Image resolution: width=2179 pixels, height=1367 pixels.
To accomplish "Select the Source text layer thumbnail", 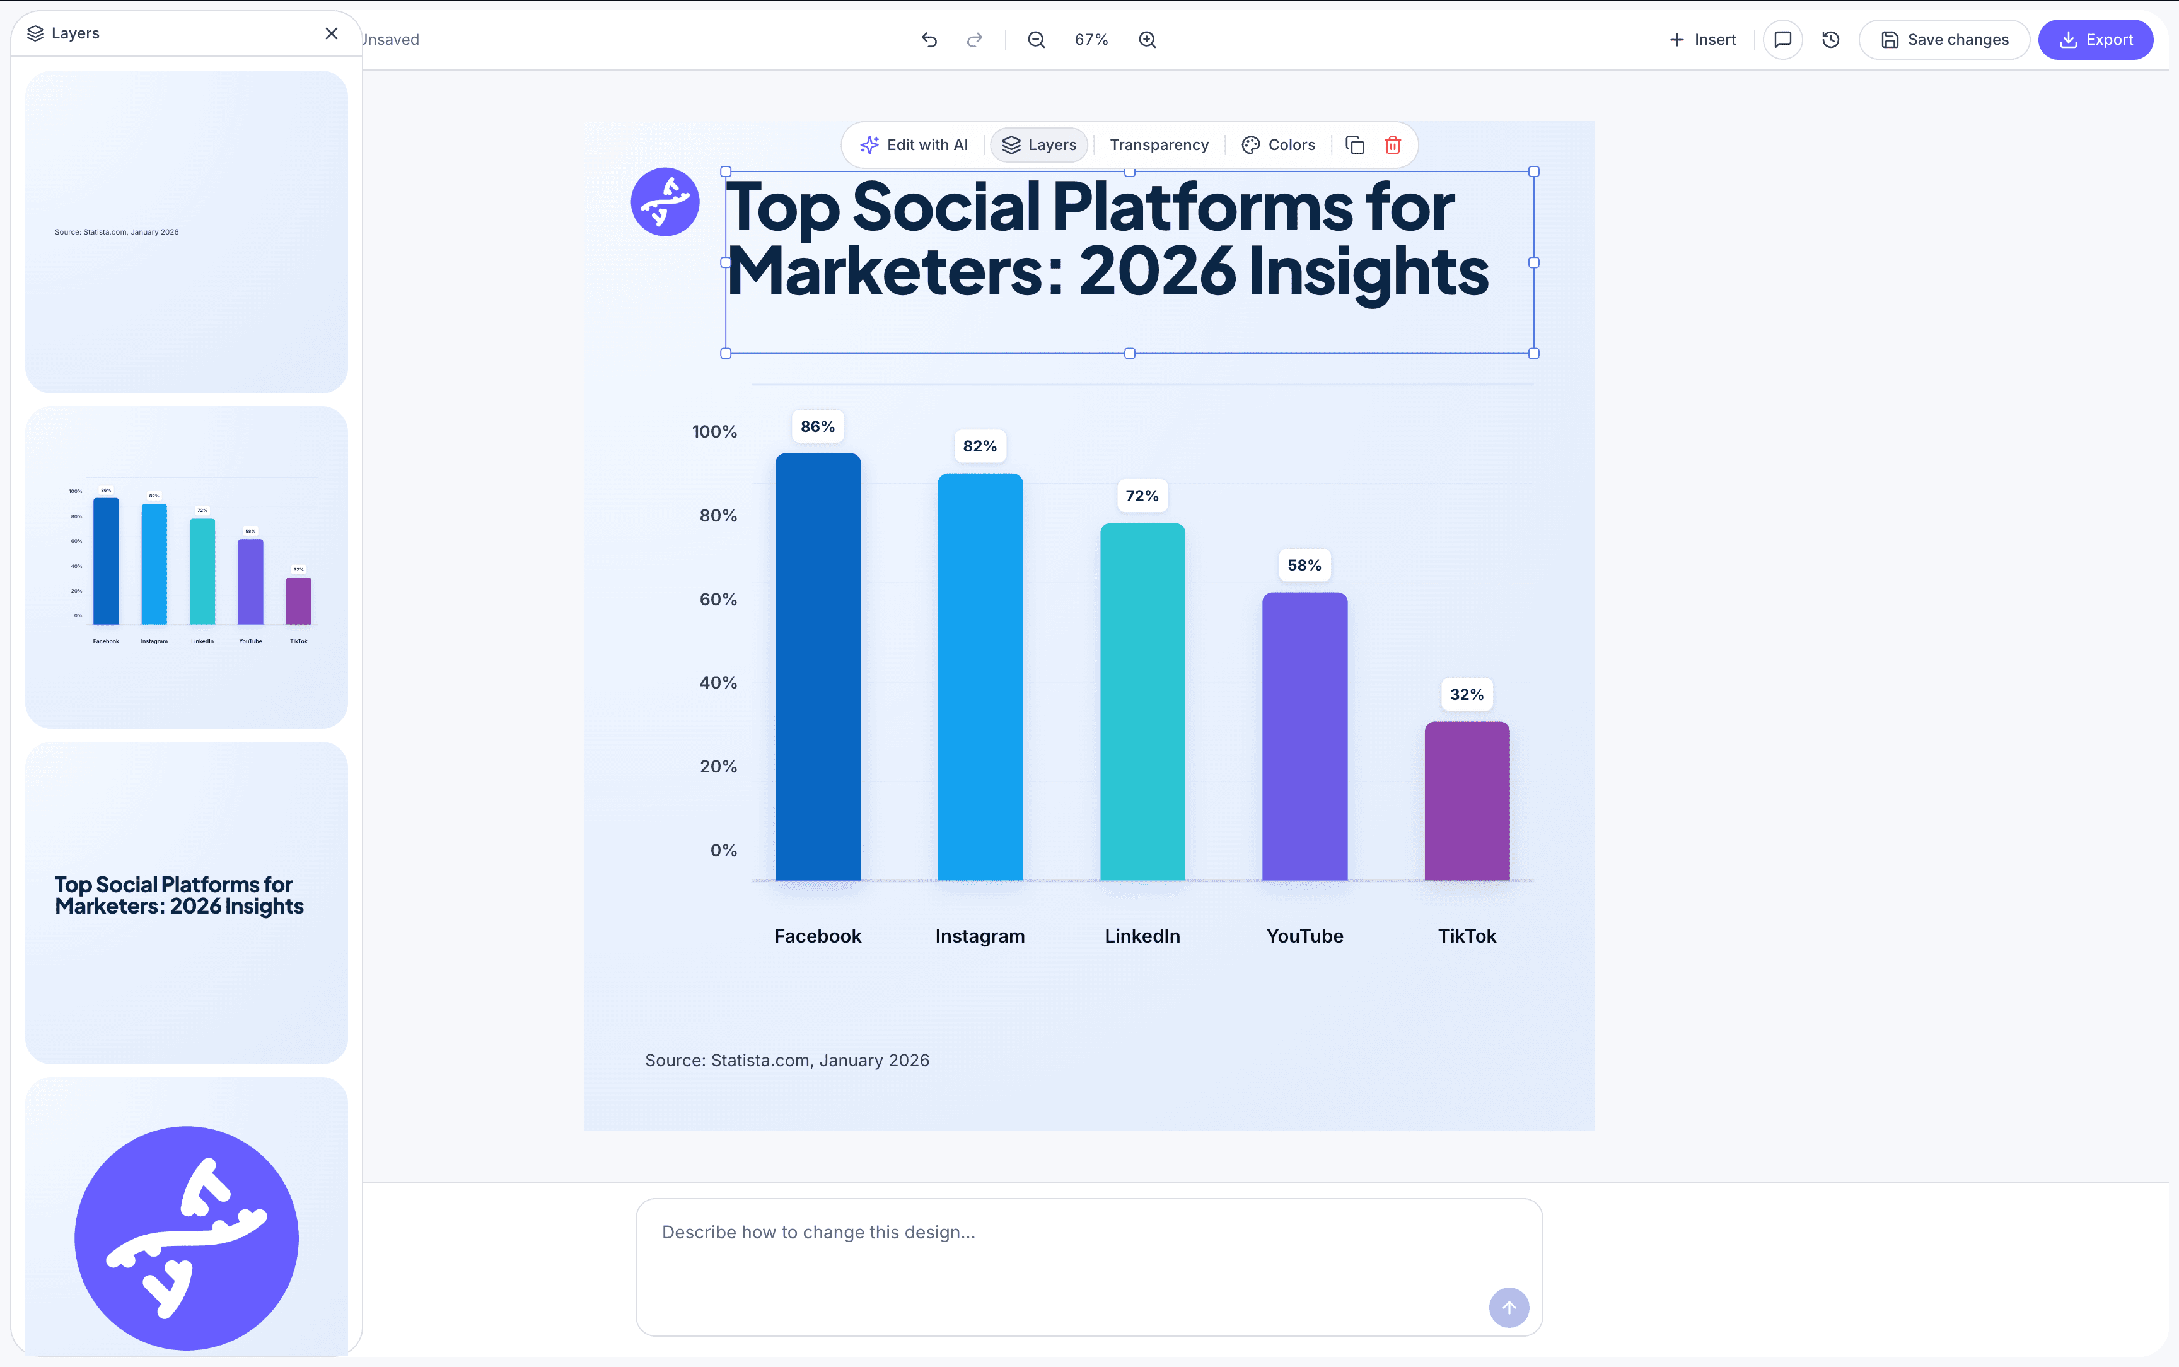I will pyautogui.click(x=186, y=233).
